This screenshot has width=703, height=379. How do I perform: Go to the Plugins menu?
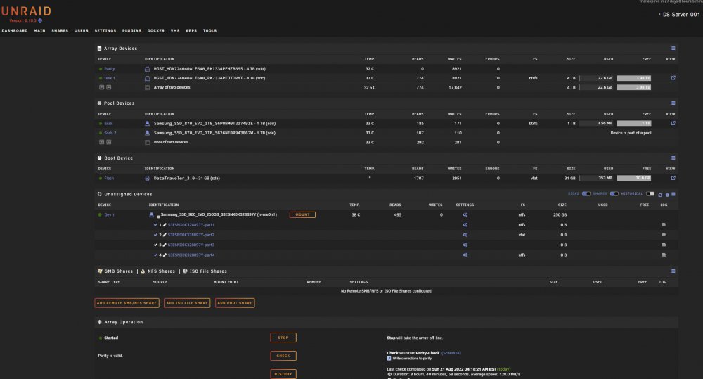[x=132, y=30]
